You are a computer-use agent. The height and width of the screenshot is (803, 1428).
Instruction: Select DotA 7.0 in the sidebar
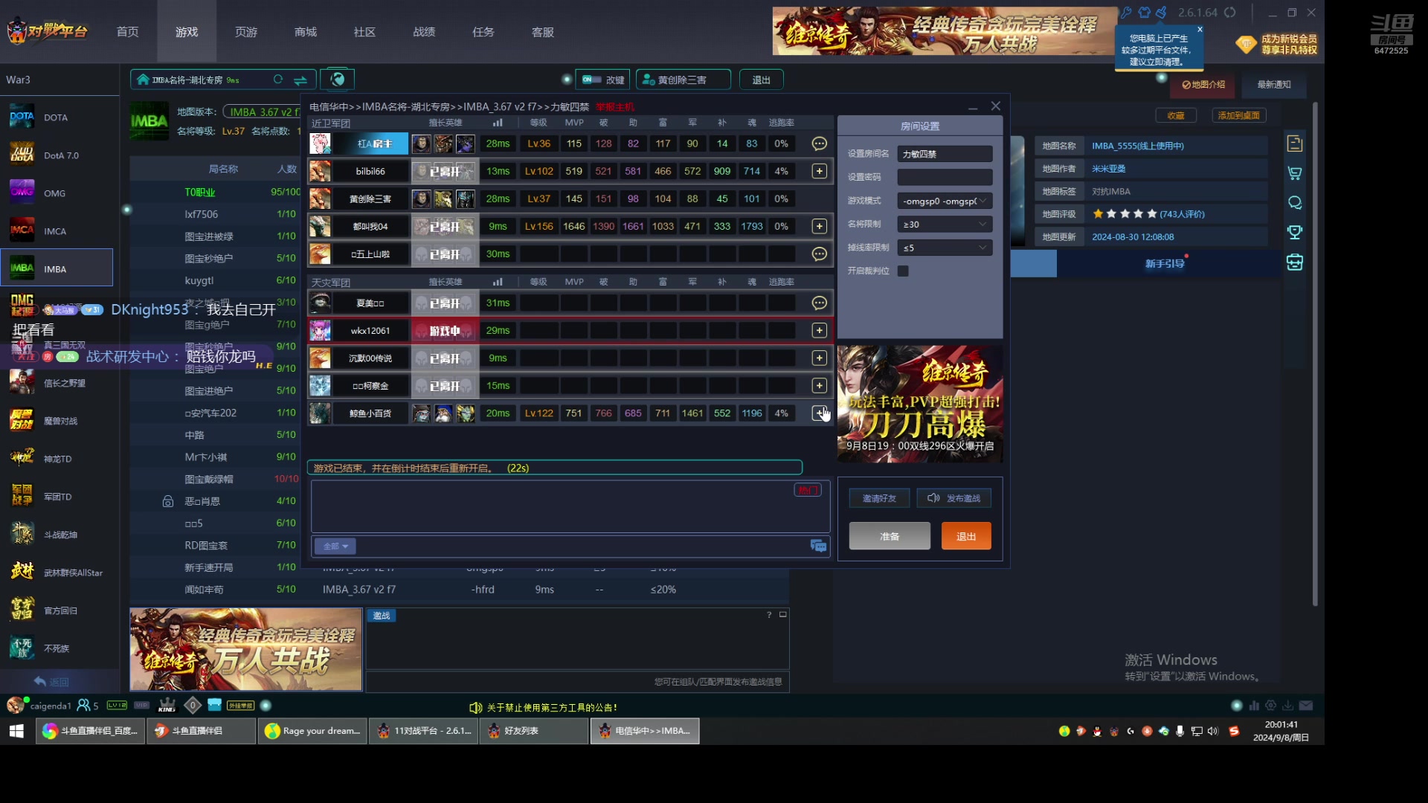pyautogui.click(x=57, y=155)
